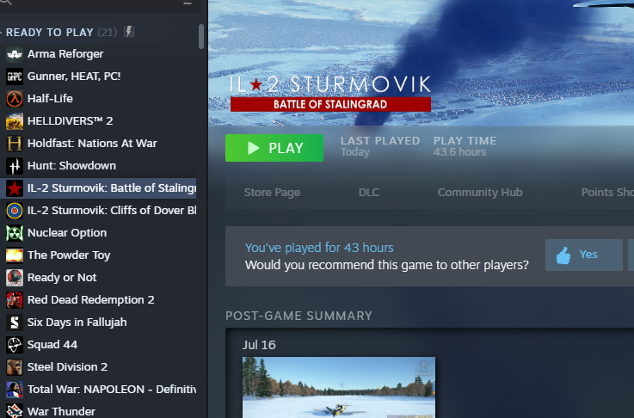634x418 pixels.
Task: Click the 'You've played for 43 hours' link
Action: tap(319, 248)
